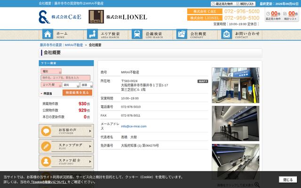
Task: Click phone number 072-959-5100 in header
Action: (x=242, y=18)
